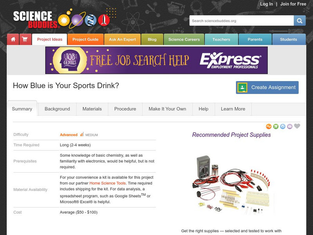Click the home icon in the navigation bar
313x235 pixels.
(13, 40)
